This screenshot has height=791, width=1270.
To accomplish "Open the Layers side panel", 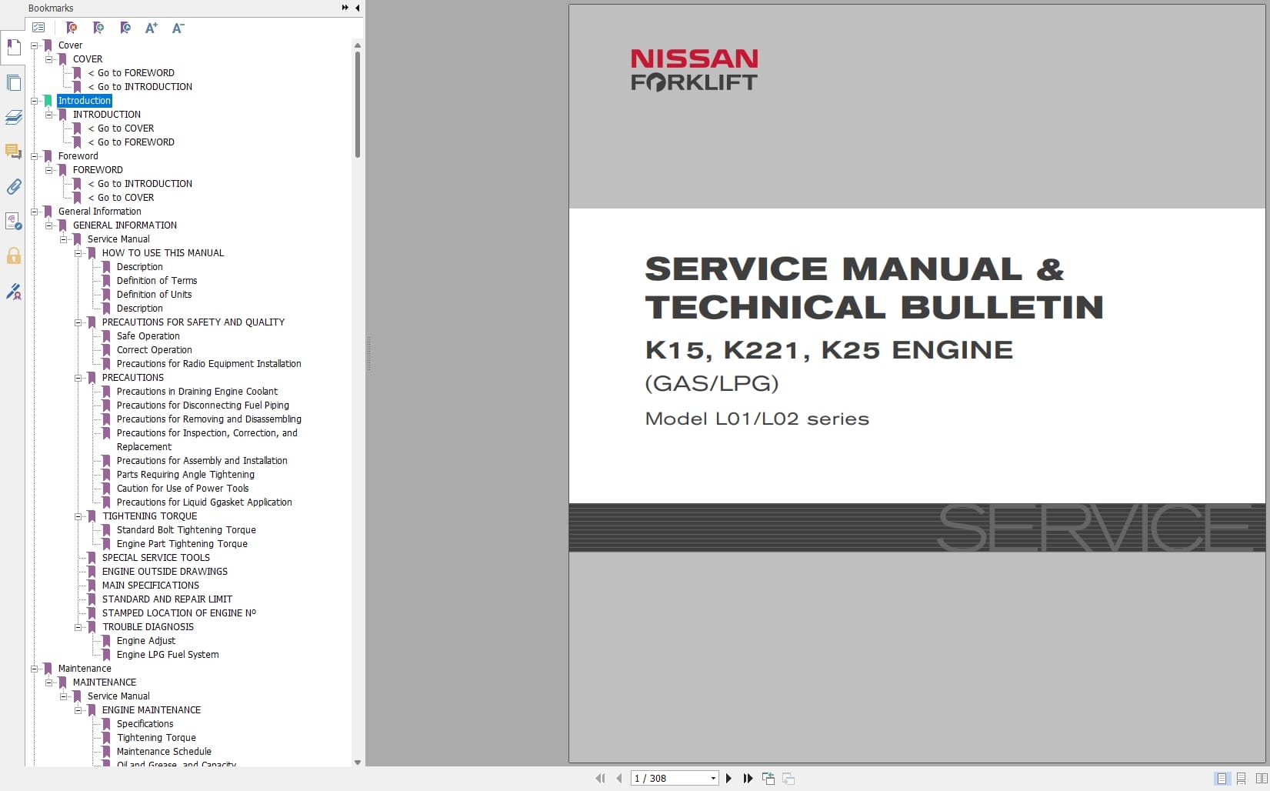I will 13,117.
